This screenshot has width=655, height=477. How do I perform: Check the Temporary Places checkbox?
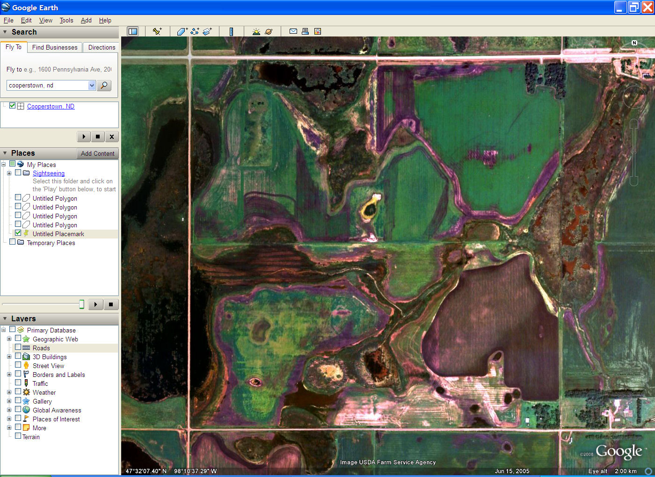(x=12, y=242)
